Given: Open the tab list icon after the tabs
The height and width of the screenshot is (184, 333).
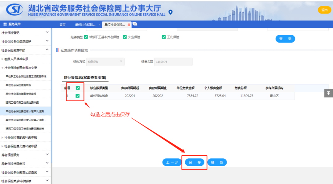Looking at the screenshot, I should [135, 24].
